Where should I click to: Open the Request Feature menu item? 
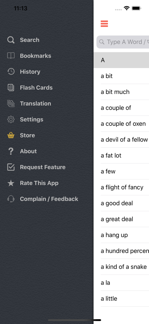[x=43, y=167]
